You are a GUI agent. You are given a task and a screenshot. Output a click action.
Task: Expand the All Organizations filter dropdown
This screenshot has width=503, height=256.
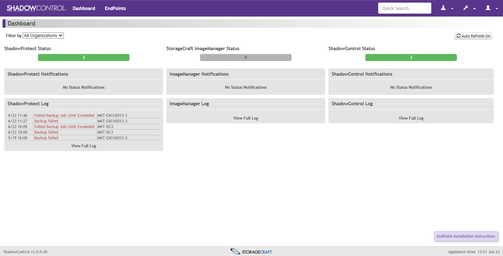pos(43,36)
